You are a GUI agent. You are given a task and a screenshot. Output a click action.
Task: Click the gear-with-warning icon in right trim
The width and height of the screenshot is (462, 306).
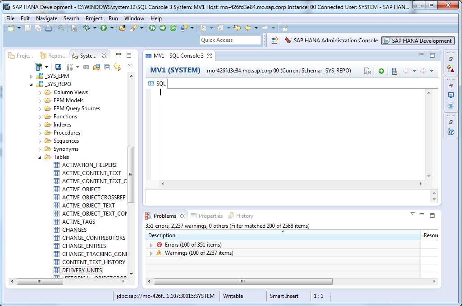click(x=451, y=69)
